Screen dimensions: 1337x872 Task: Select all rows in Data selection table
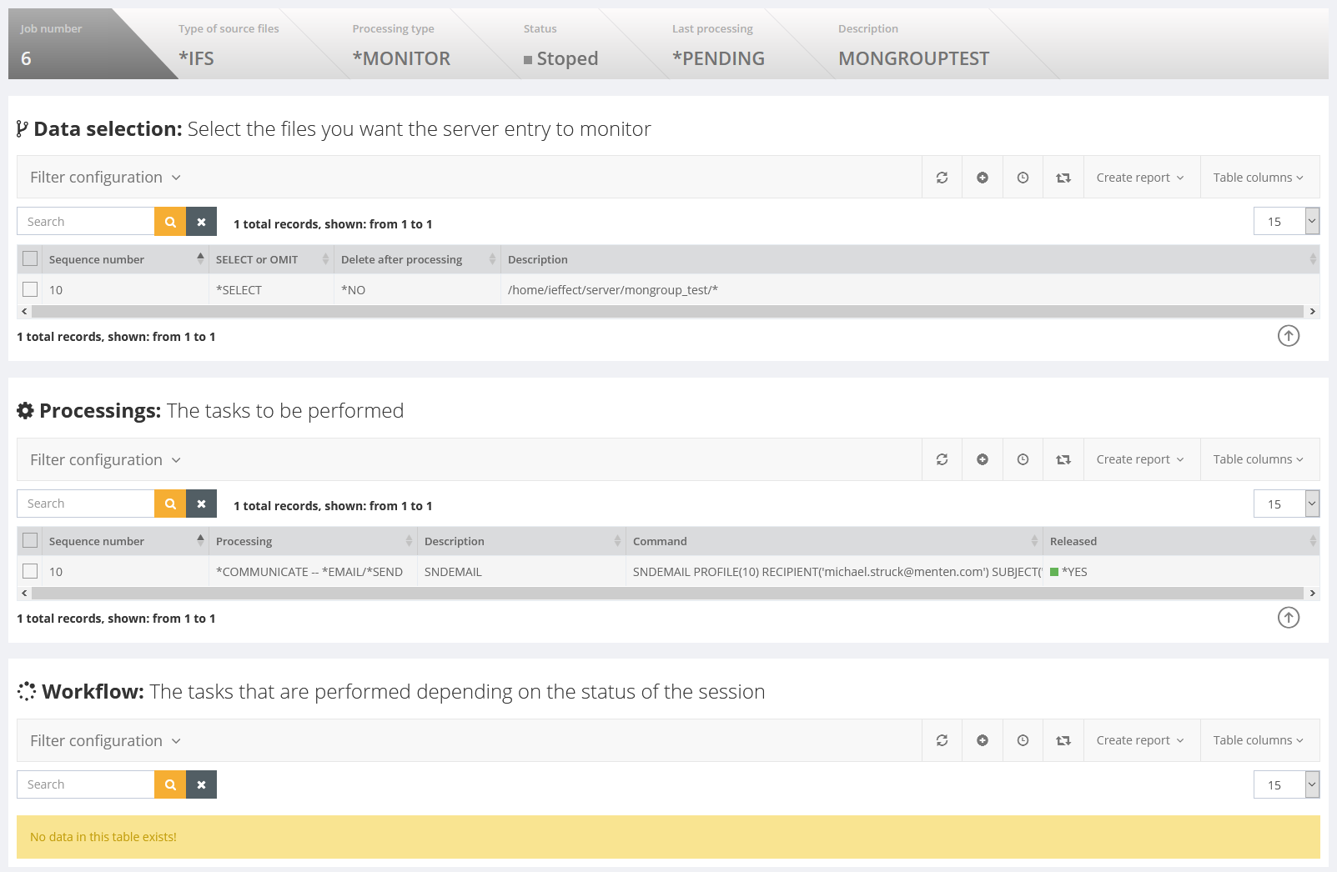click(30, 258)
